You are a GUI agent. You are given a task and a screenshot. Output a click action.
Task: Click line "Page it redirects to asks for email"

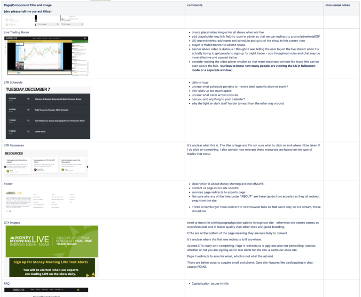pos(230,256)
